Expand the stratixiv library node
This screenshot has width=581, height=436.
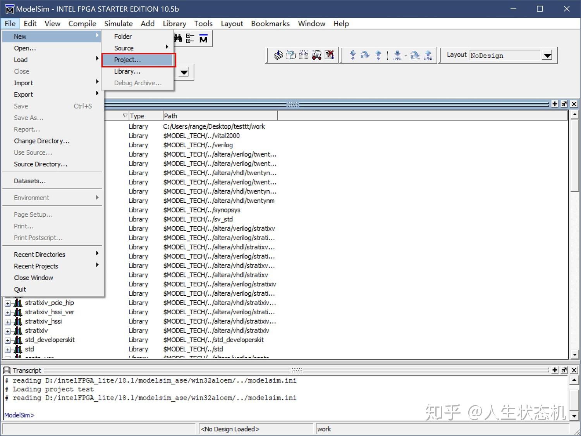[x=9, y=331]
